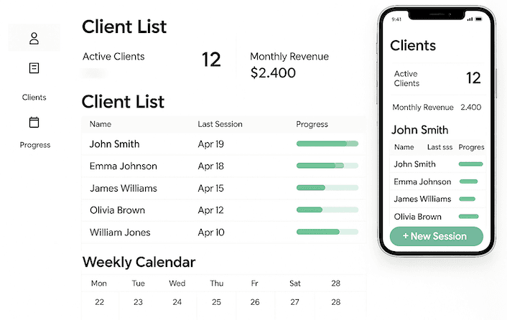This screenshot has height=320, width=507.
Task: Click the Progress calendar icon
Action: point(34,123)
